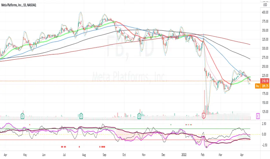Click the Jul time axis label
Screen dimensions: 270x159
pyautogui.click(x=64, y=155)
